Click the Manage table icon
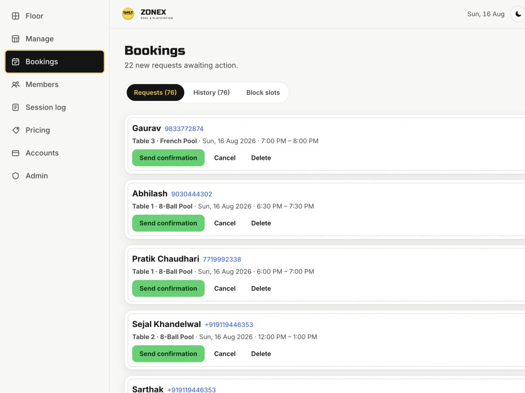Image resolution: width=525 pixels, height=393 pixels. point(15,39)
